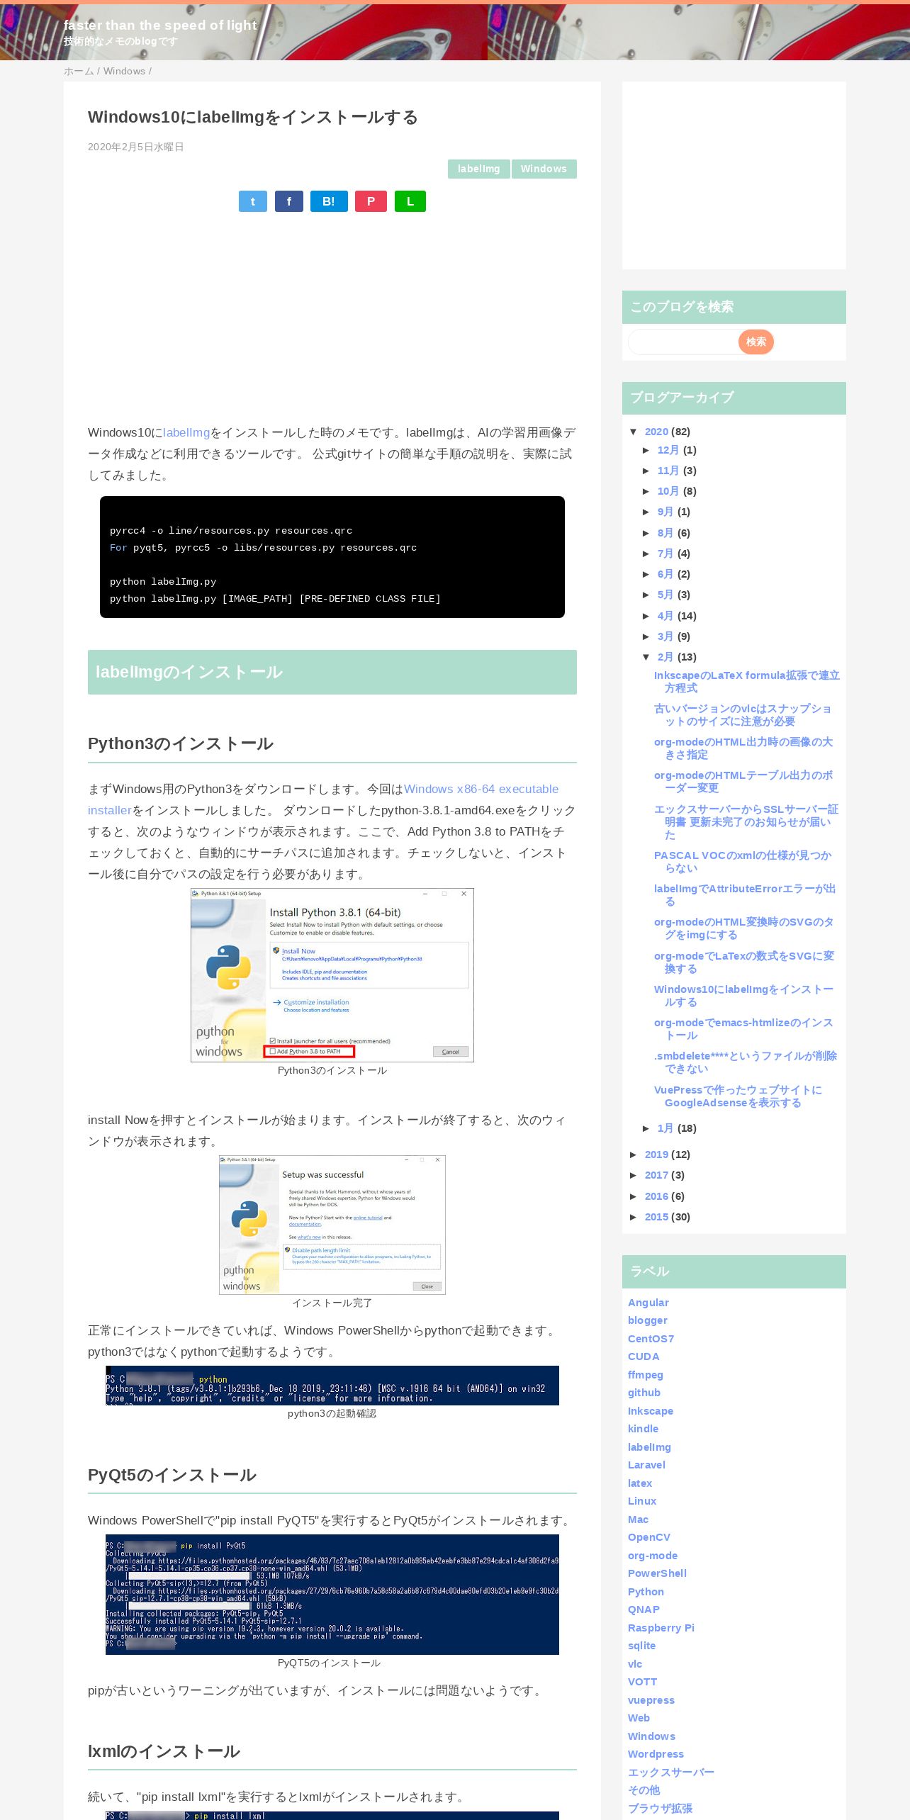910x1820 pixels.
Task: Expand the 9月 archive month
Action: pos(646,512)
